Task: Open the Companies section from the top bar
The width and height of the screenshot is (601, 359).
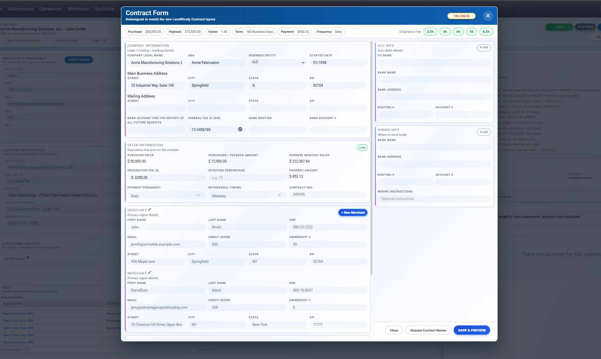Action: click(x=50, y=8)
